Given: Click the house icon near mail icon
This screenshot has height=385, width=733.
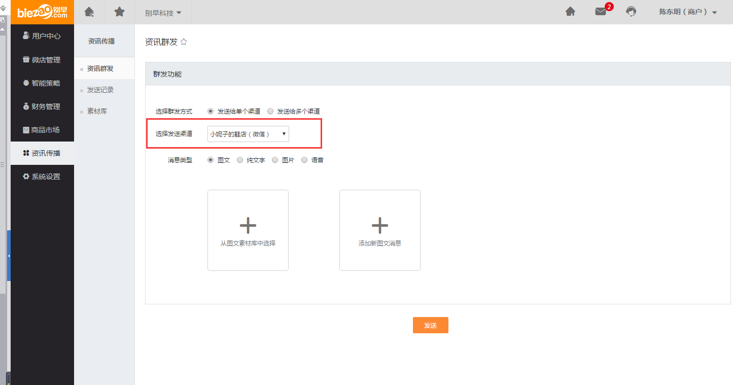Looking at the screenshot, I should [x=570, y=12].
